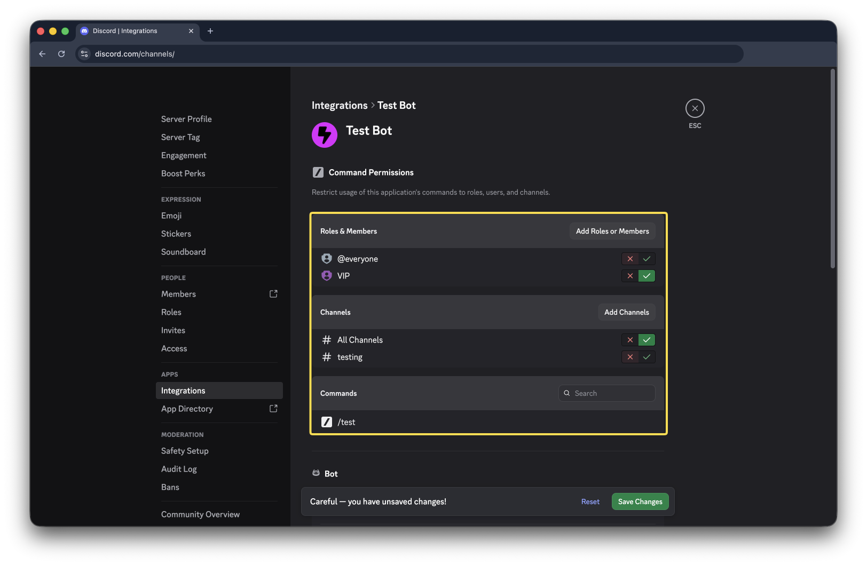This screenshot has height=566, width=867.
Task: Select Emoji in the sidebar
Action: 219,216
